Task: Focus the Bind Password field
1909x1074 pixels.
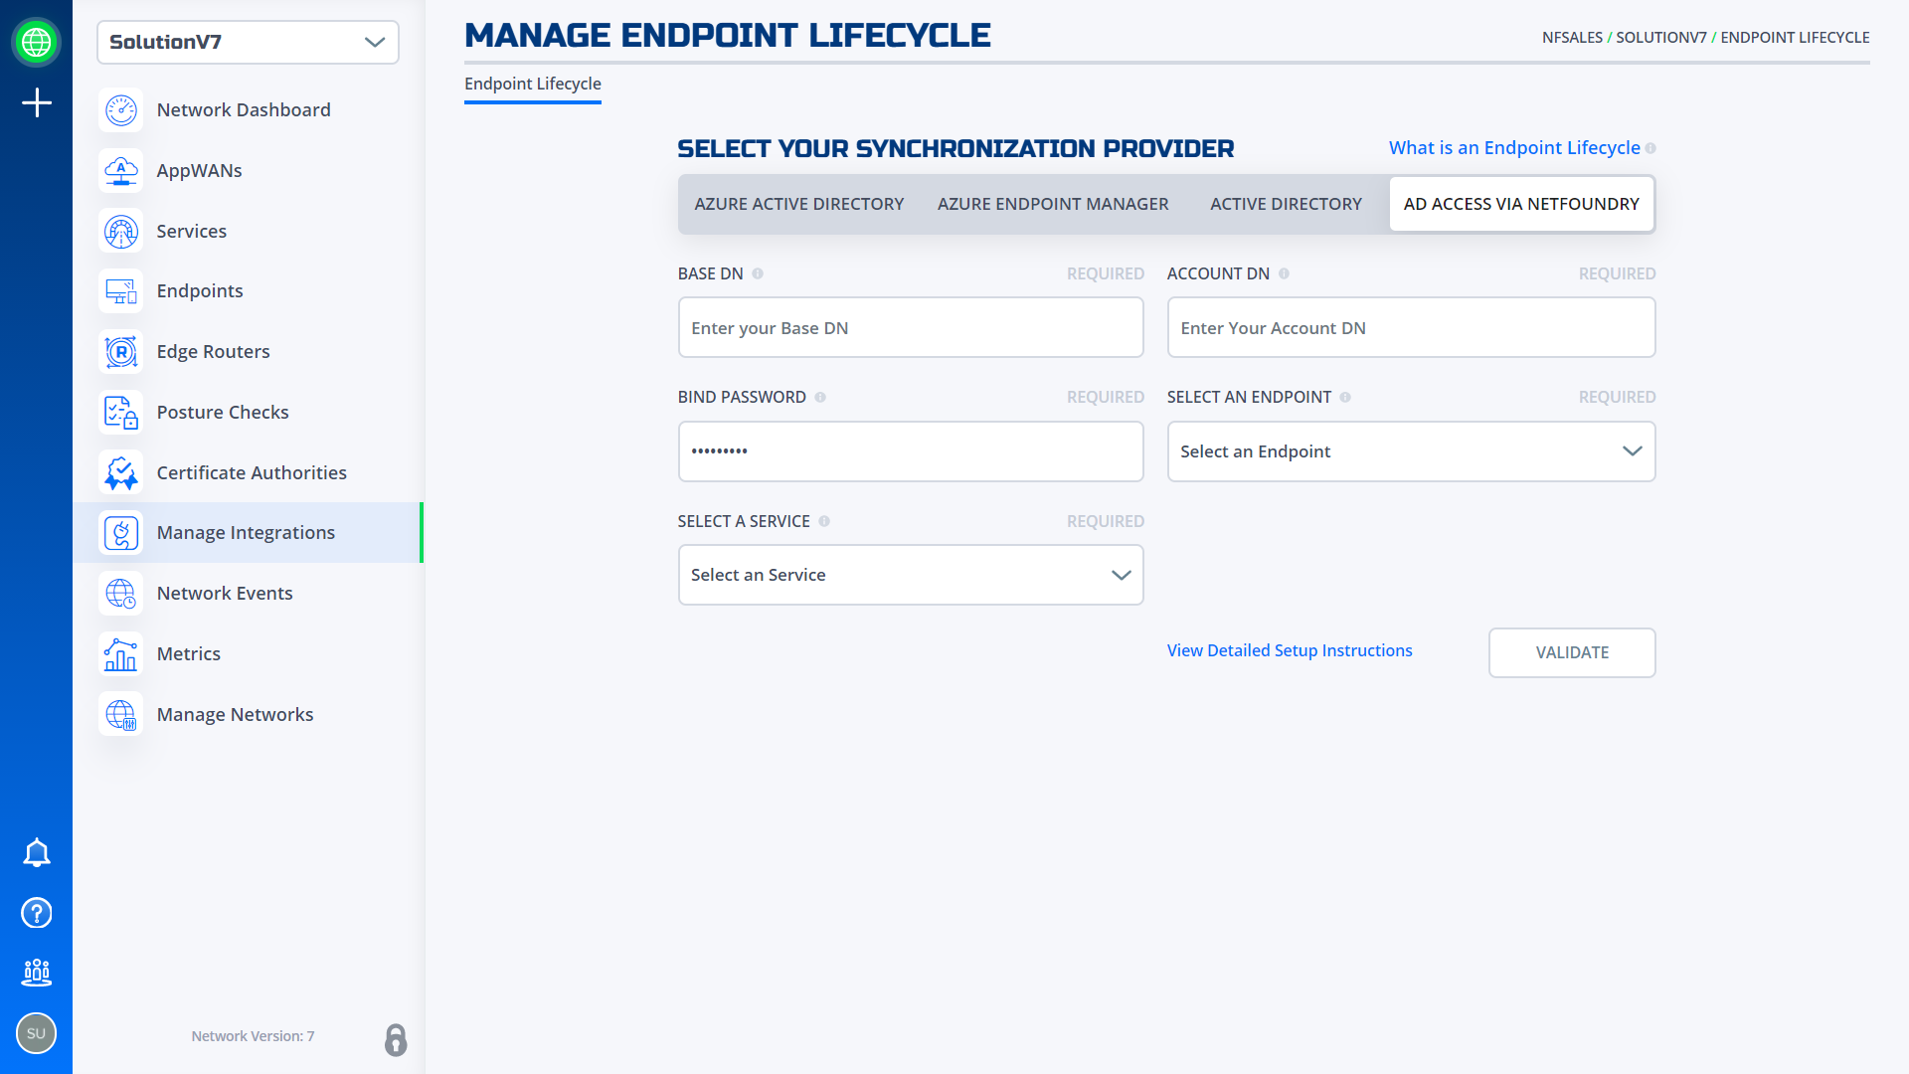Action: tap(911, 451)
